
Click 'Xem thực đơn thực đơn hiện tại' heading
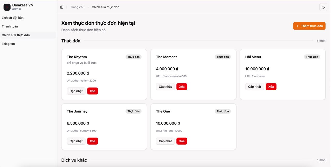[x=98, y=23]
